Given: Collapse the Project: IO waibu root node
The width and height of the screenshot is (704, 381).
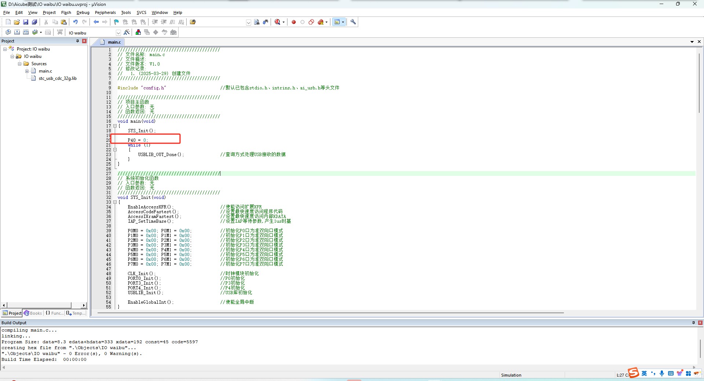Looking at the screenshot, I should 5,49.
